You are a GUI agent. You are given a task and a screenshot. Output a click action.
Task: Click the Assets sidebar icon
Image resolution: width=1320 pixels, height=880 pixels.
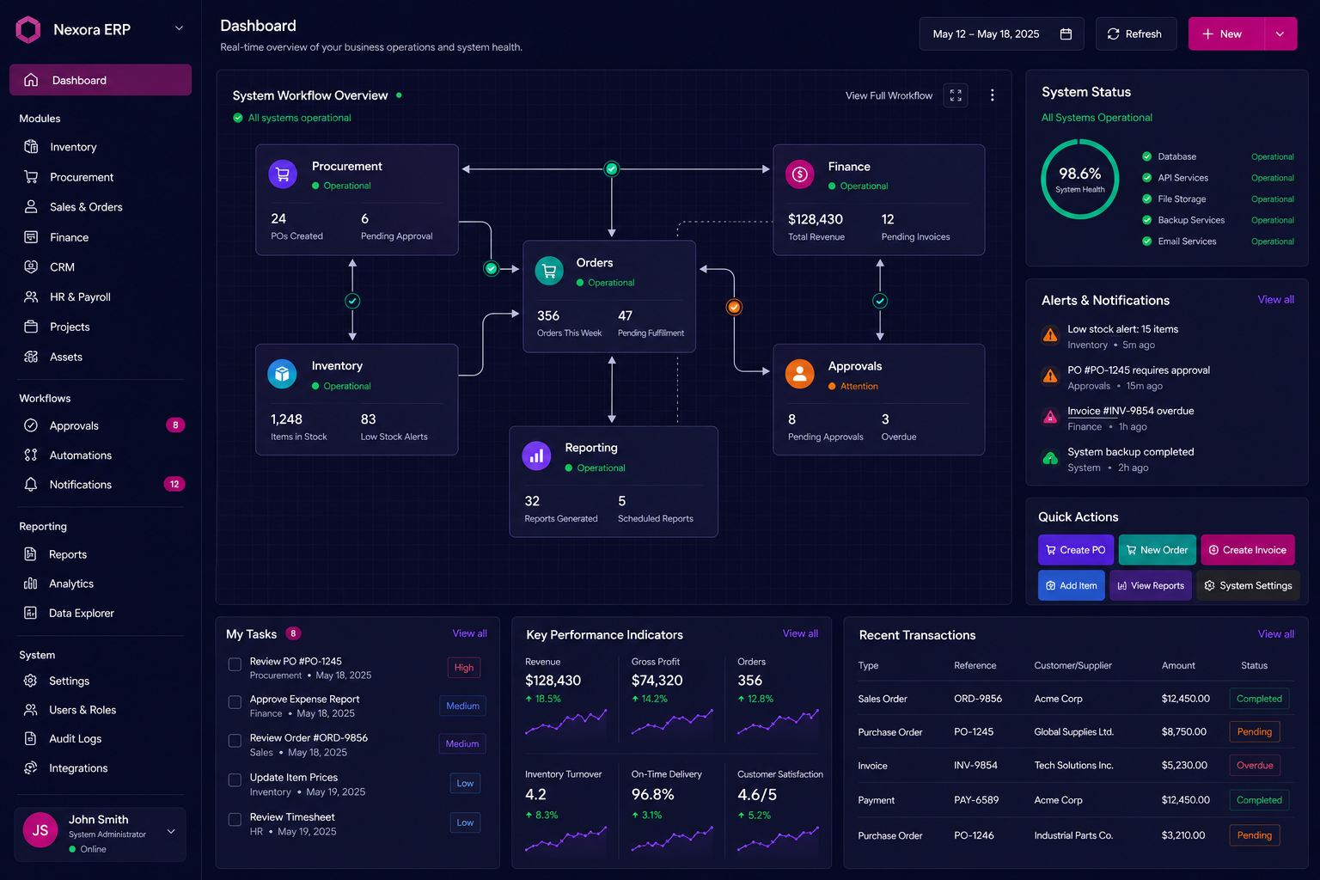tap(31, 357)
